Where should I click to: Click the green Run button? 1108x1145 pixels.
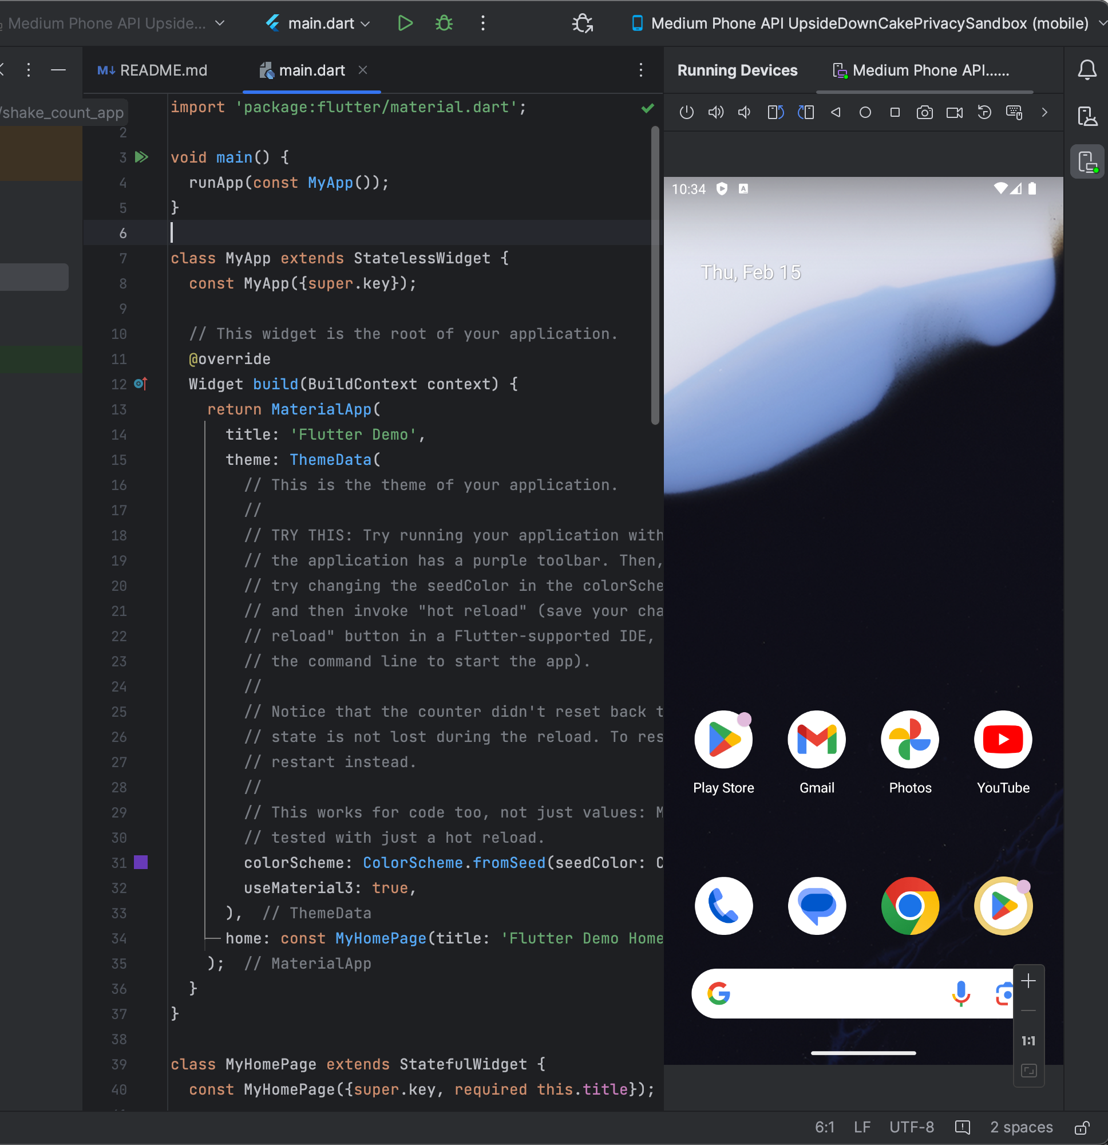(x=405, y=23)
